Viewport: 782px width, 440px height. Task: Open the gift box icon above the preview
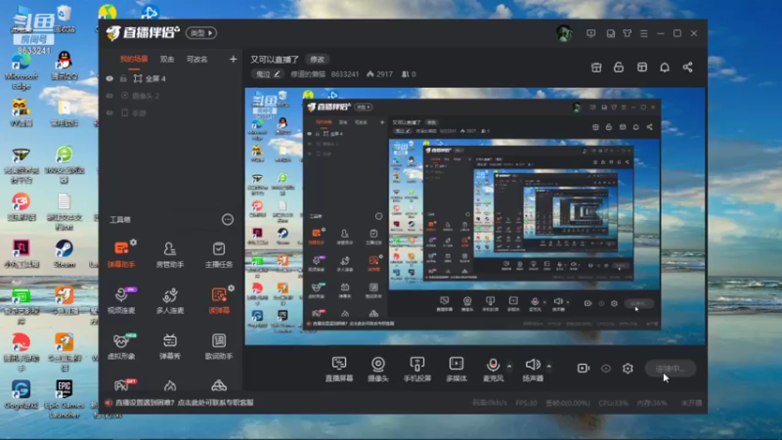[x=596, y=67]
